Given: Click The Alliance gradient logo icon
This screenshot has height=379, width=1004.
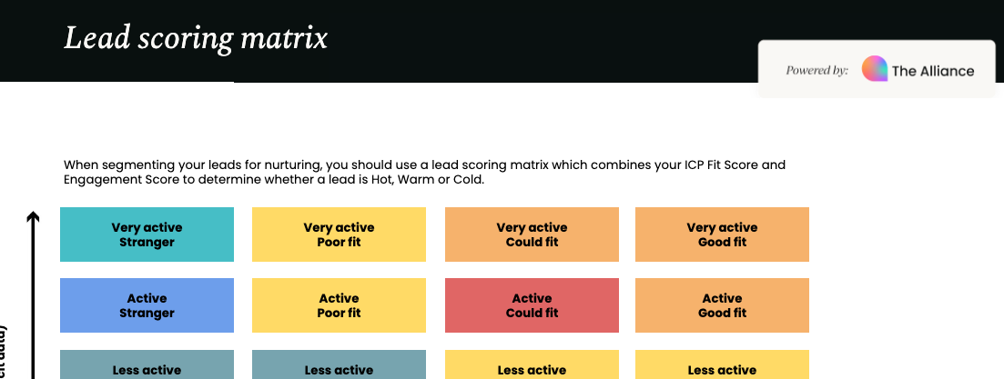Looking at the screenshot, I should tap(874, 69).
